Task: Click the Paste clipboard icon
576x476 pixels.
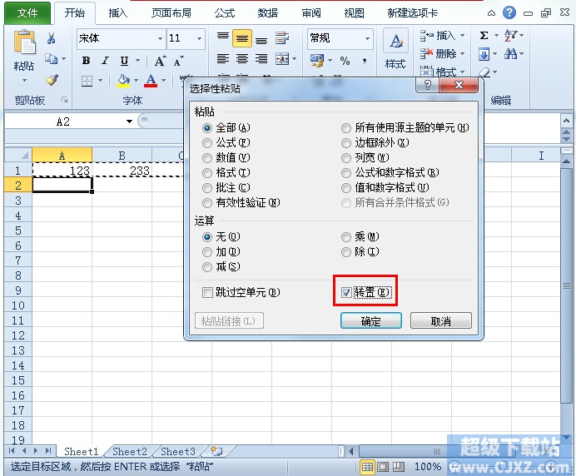Action: point(24,42)
